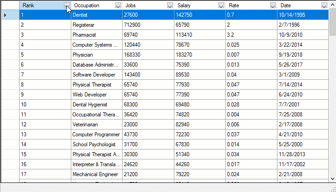This screenshot has height=192, width=336.
Task: Select the 'Physician' cell
Action: [x=97, y=55]
